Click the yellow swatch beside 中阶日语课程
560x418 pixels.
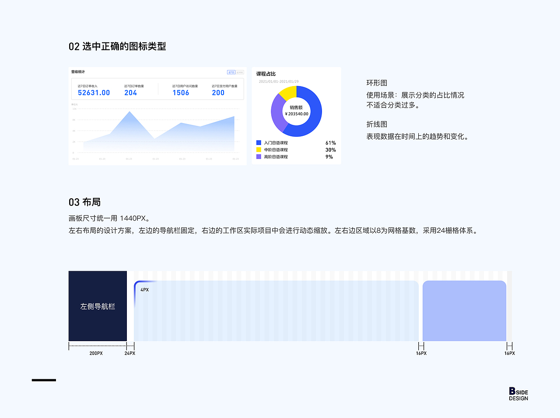[x=259, y=150]
